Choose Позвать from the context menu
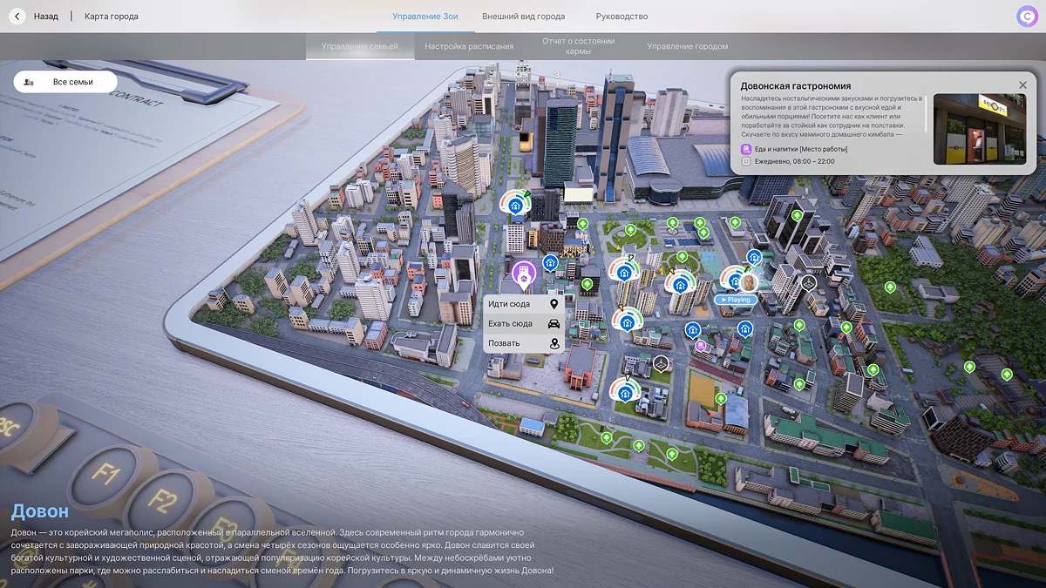The image size is (1046, 588). 505,343
